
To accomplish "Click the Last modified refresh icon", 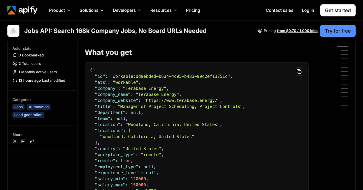I will coord(15,81).
